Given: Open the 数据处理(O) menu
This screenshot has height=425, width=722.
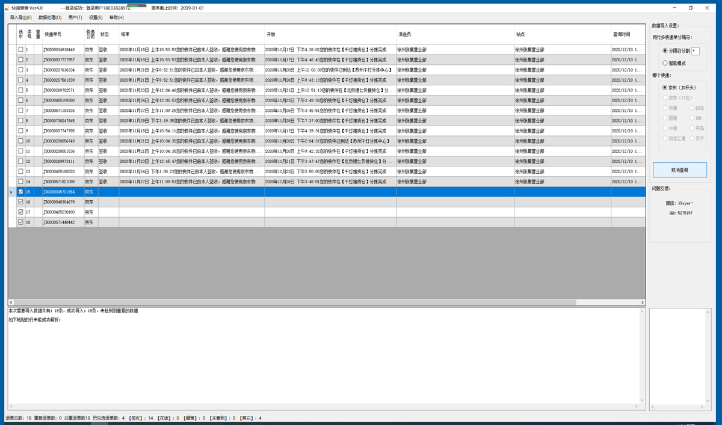Looking at the screenshot, I should pyautogui.click(x=50, y=17).
